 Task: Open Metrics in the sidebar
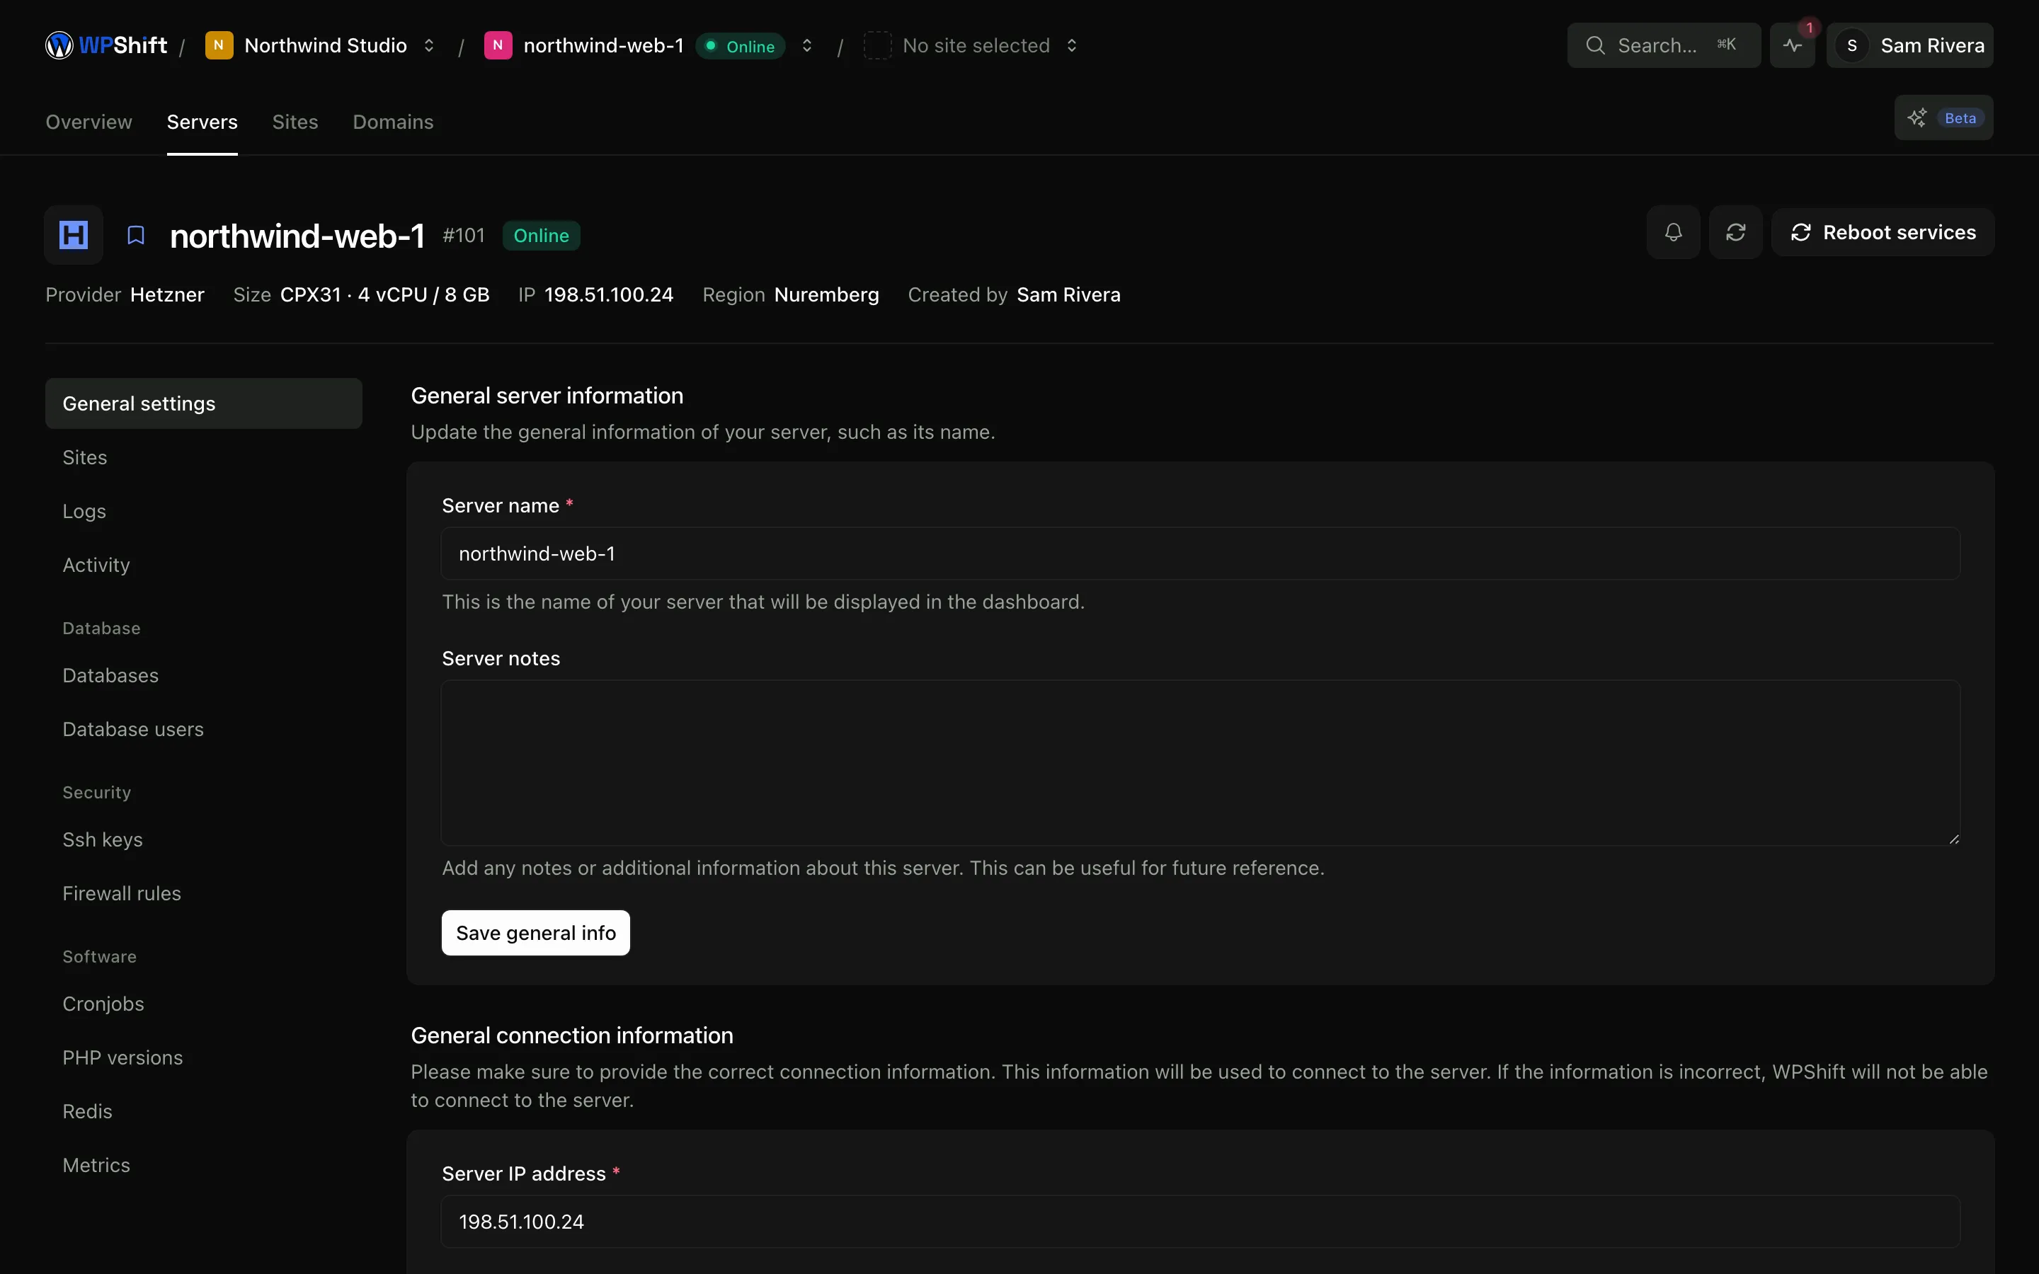pyautogui.click(x=204, y=1166)
